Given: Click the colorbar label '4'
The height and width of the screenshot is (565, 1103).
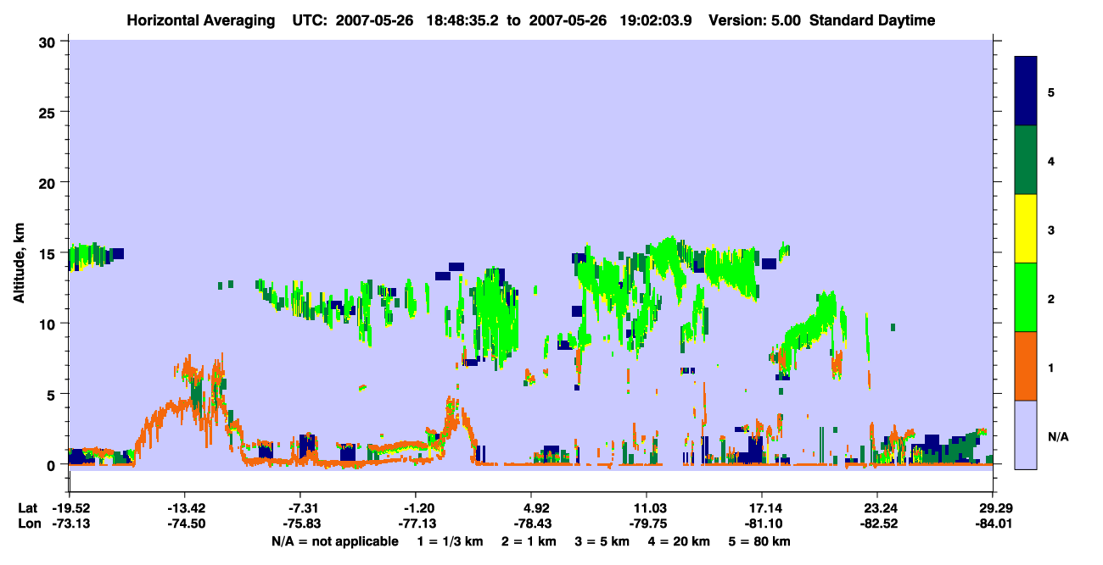Looking at the screenshot, I should (x=1051, y=160).
